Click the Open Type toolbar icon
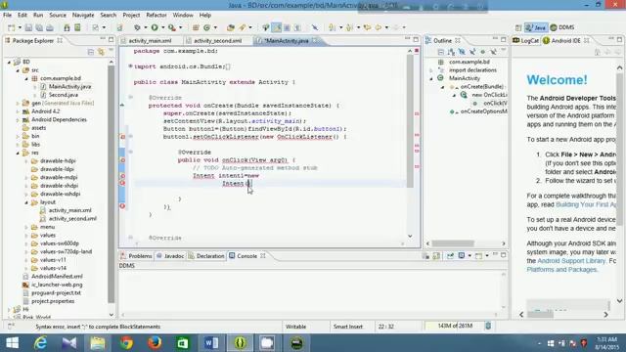Screen dimensions: 626x352 pos(231,27)
